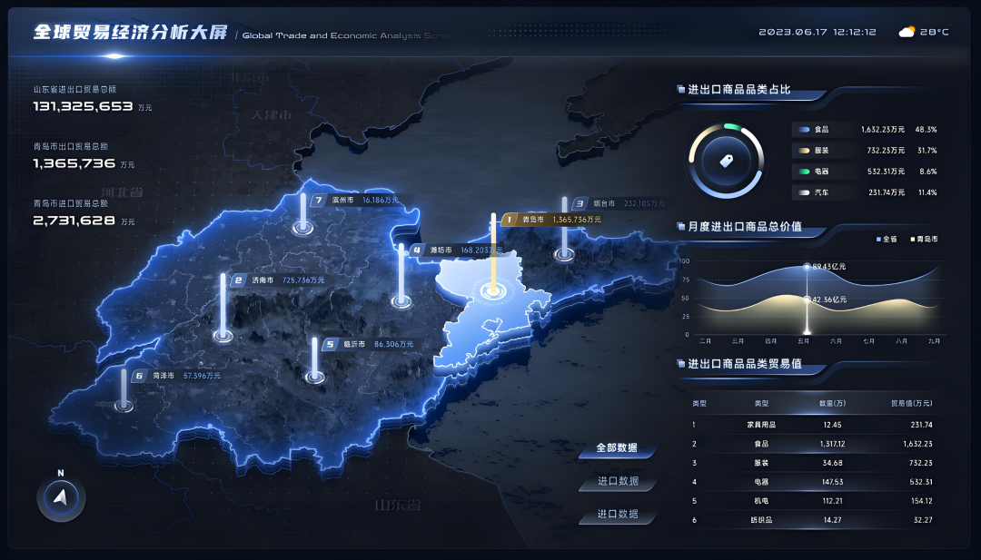This screenshot has width=981, height=560.
Task: Select the 菏泽市 rank 6 map label
Action: pos(177,375)
